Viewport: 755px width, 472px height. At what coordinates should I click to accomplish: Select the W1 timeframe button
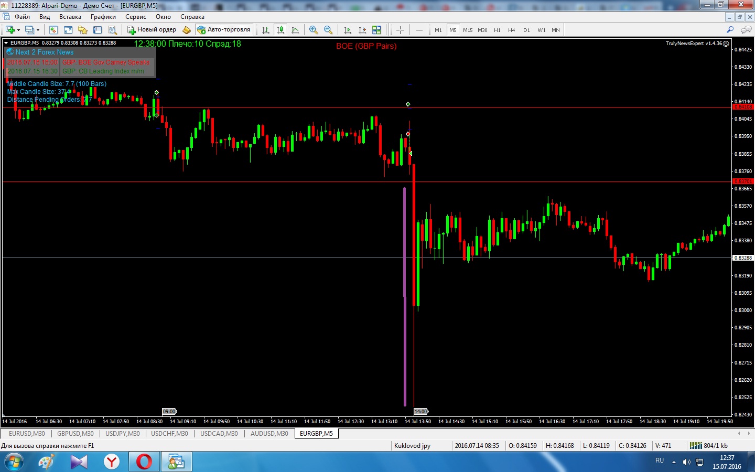[542, 30]
